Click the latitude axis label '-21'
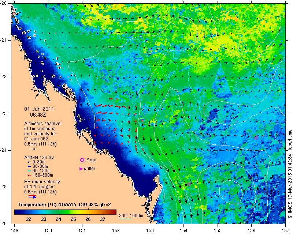This screenshot has height=234, width=293. click(x=3, y=40)
